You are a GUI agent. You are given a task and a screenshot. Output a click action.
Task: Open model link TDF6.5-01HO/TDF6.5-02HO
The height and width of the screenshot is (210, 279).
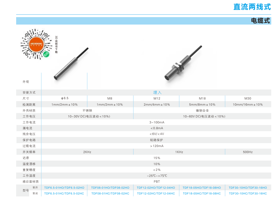click(x=64, y=188)
